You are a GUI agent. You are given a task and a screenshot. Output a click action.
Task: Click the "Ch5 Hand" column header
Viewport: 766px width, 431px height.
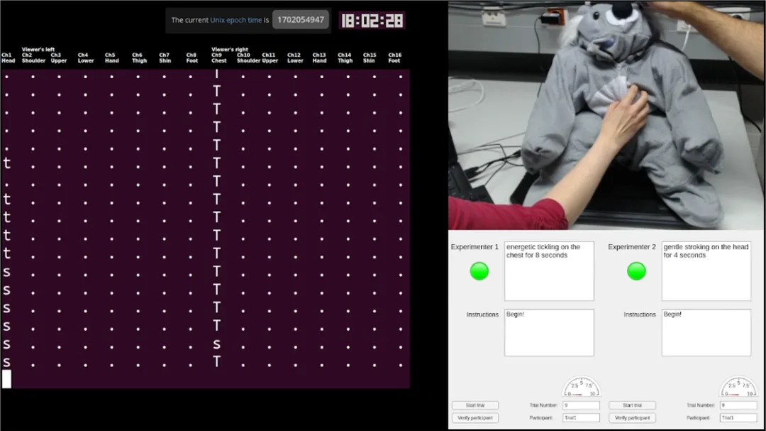point(112,58)
